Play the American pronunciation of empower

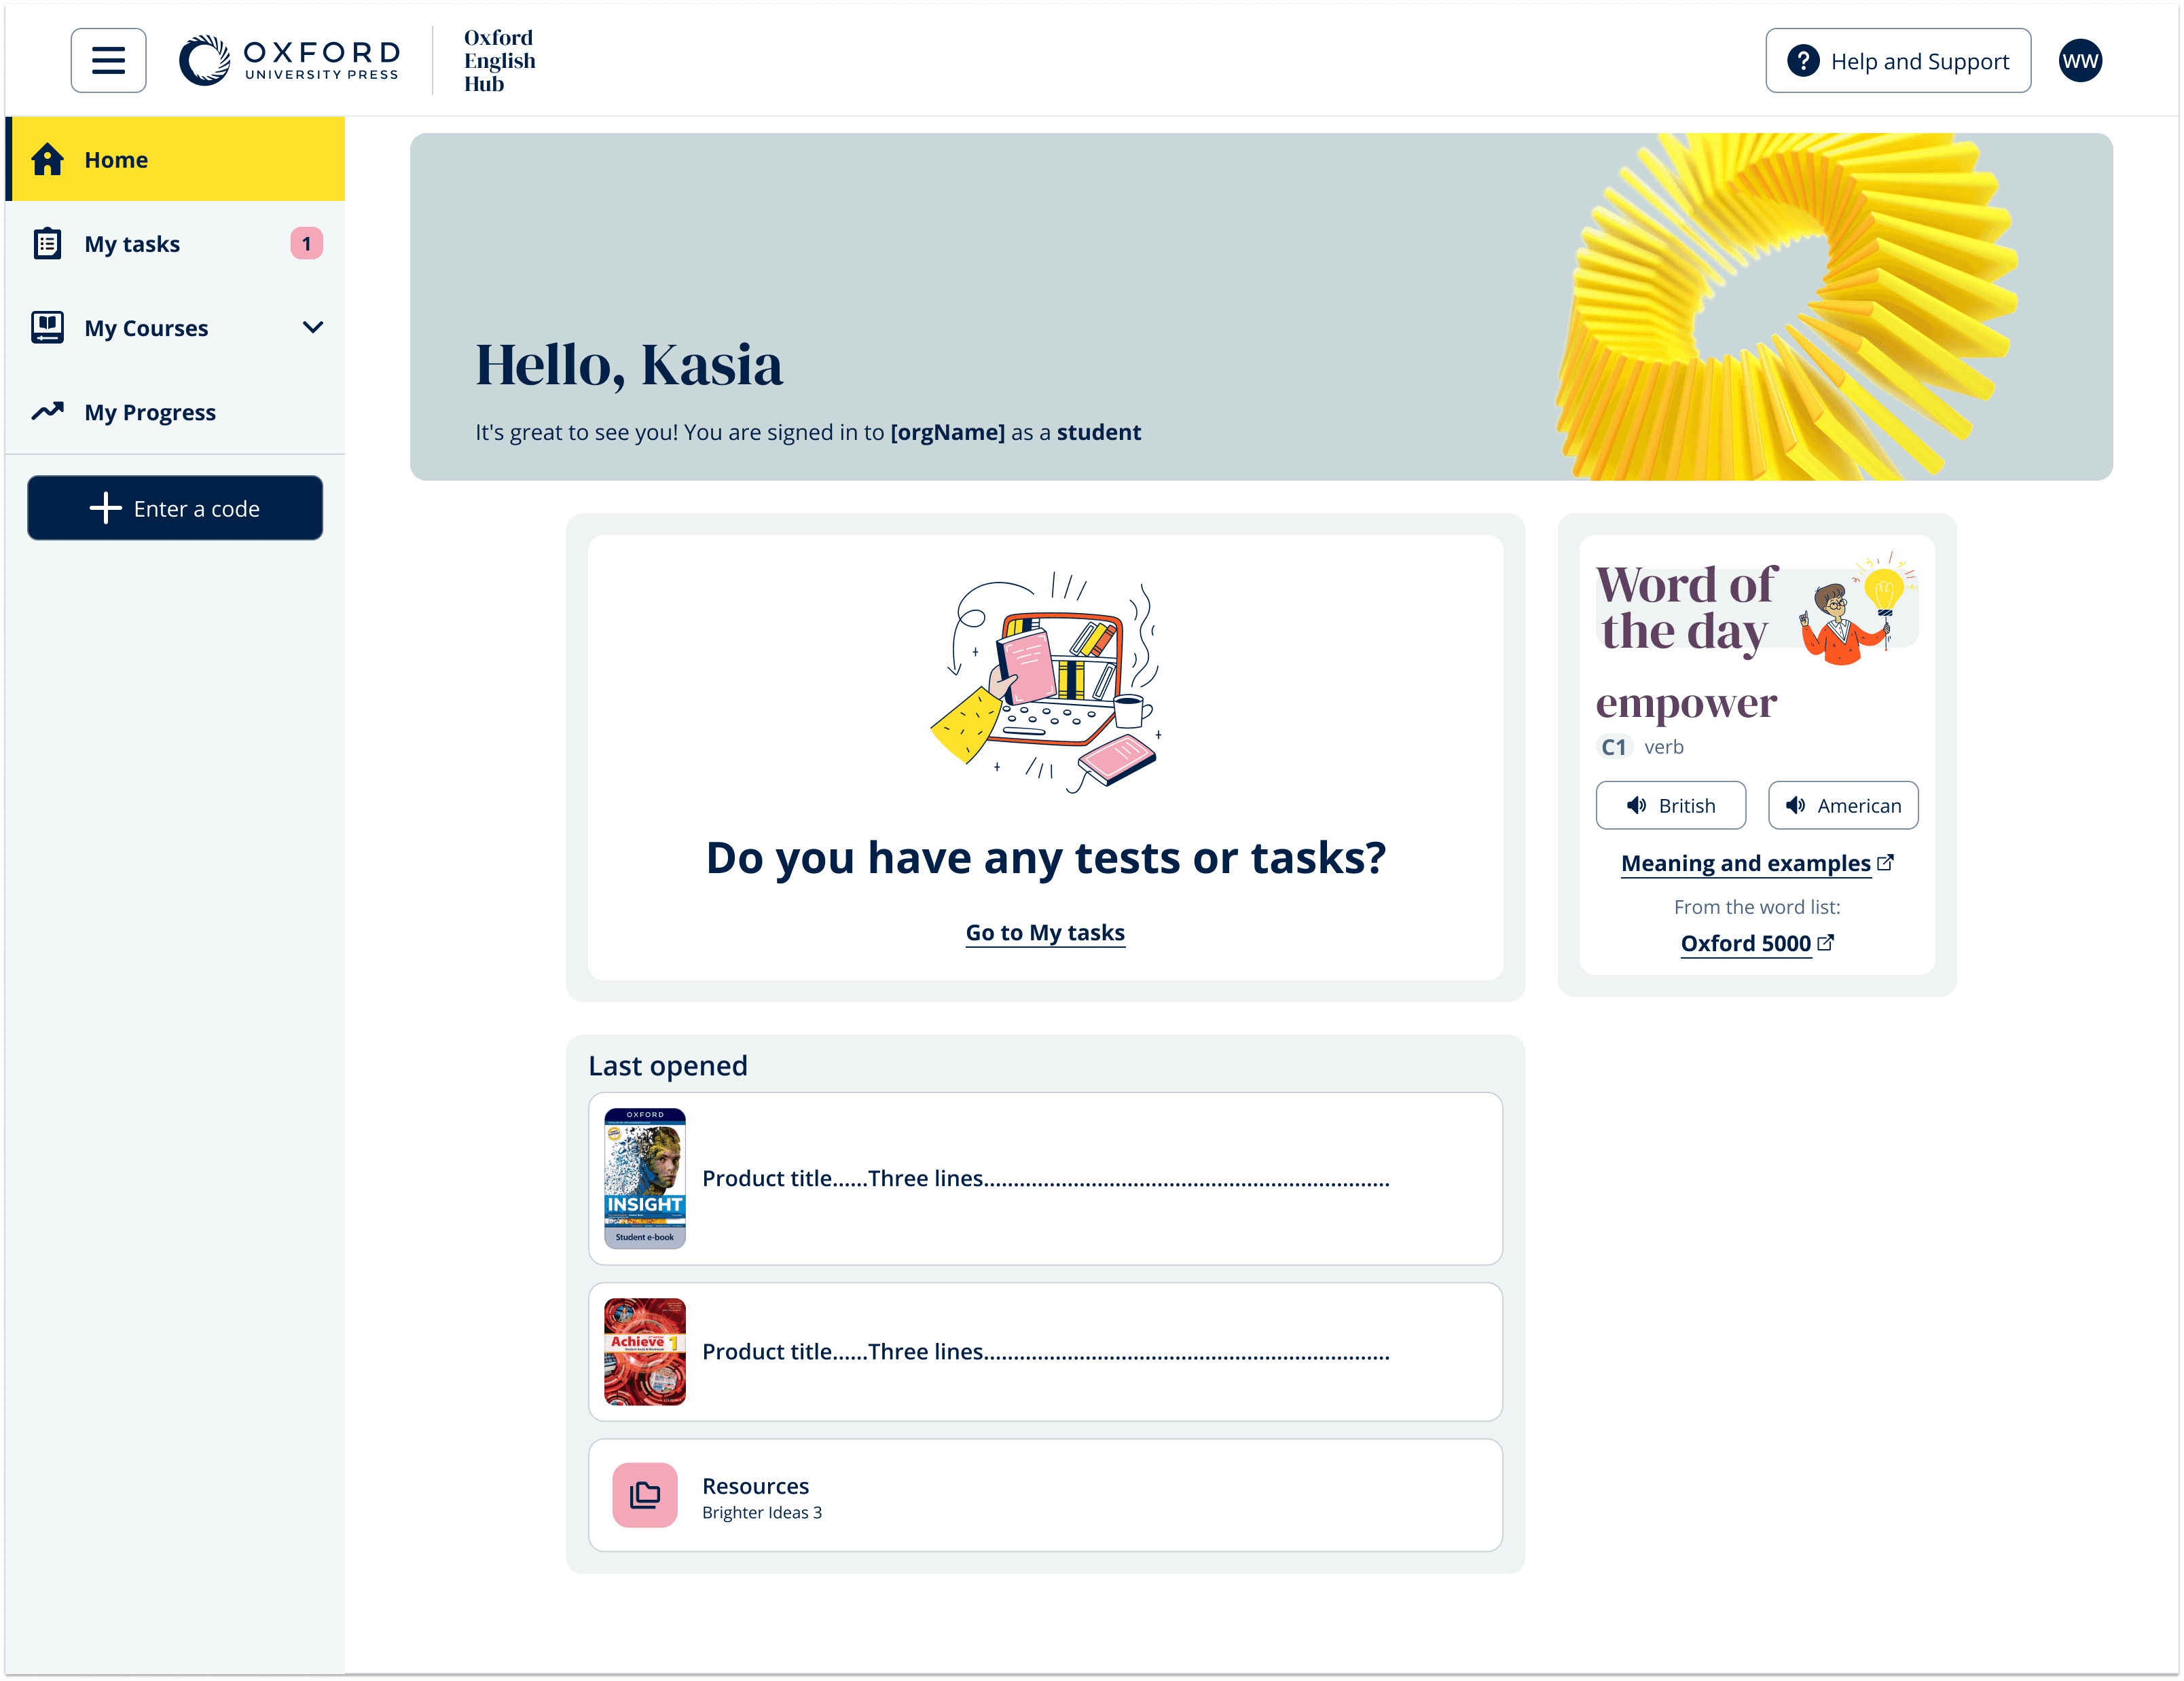pyautogui.click(x=1843, y=805)
